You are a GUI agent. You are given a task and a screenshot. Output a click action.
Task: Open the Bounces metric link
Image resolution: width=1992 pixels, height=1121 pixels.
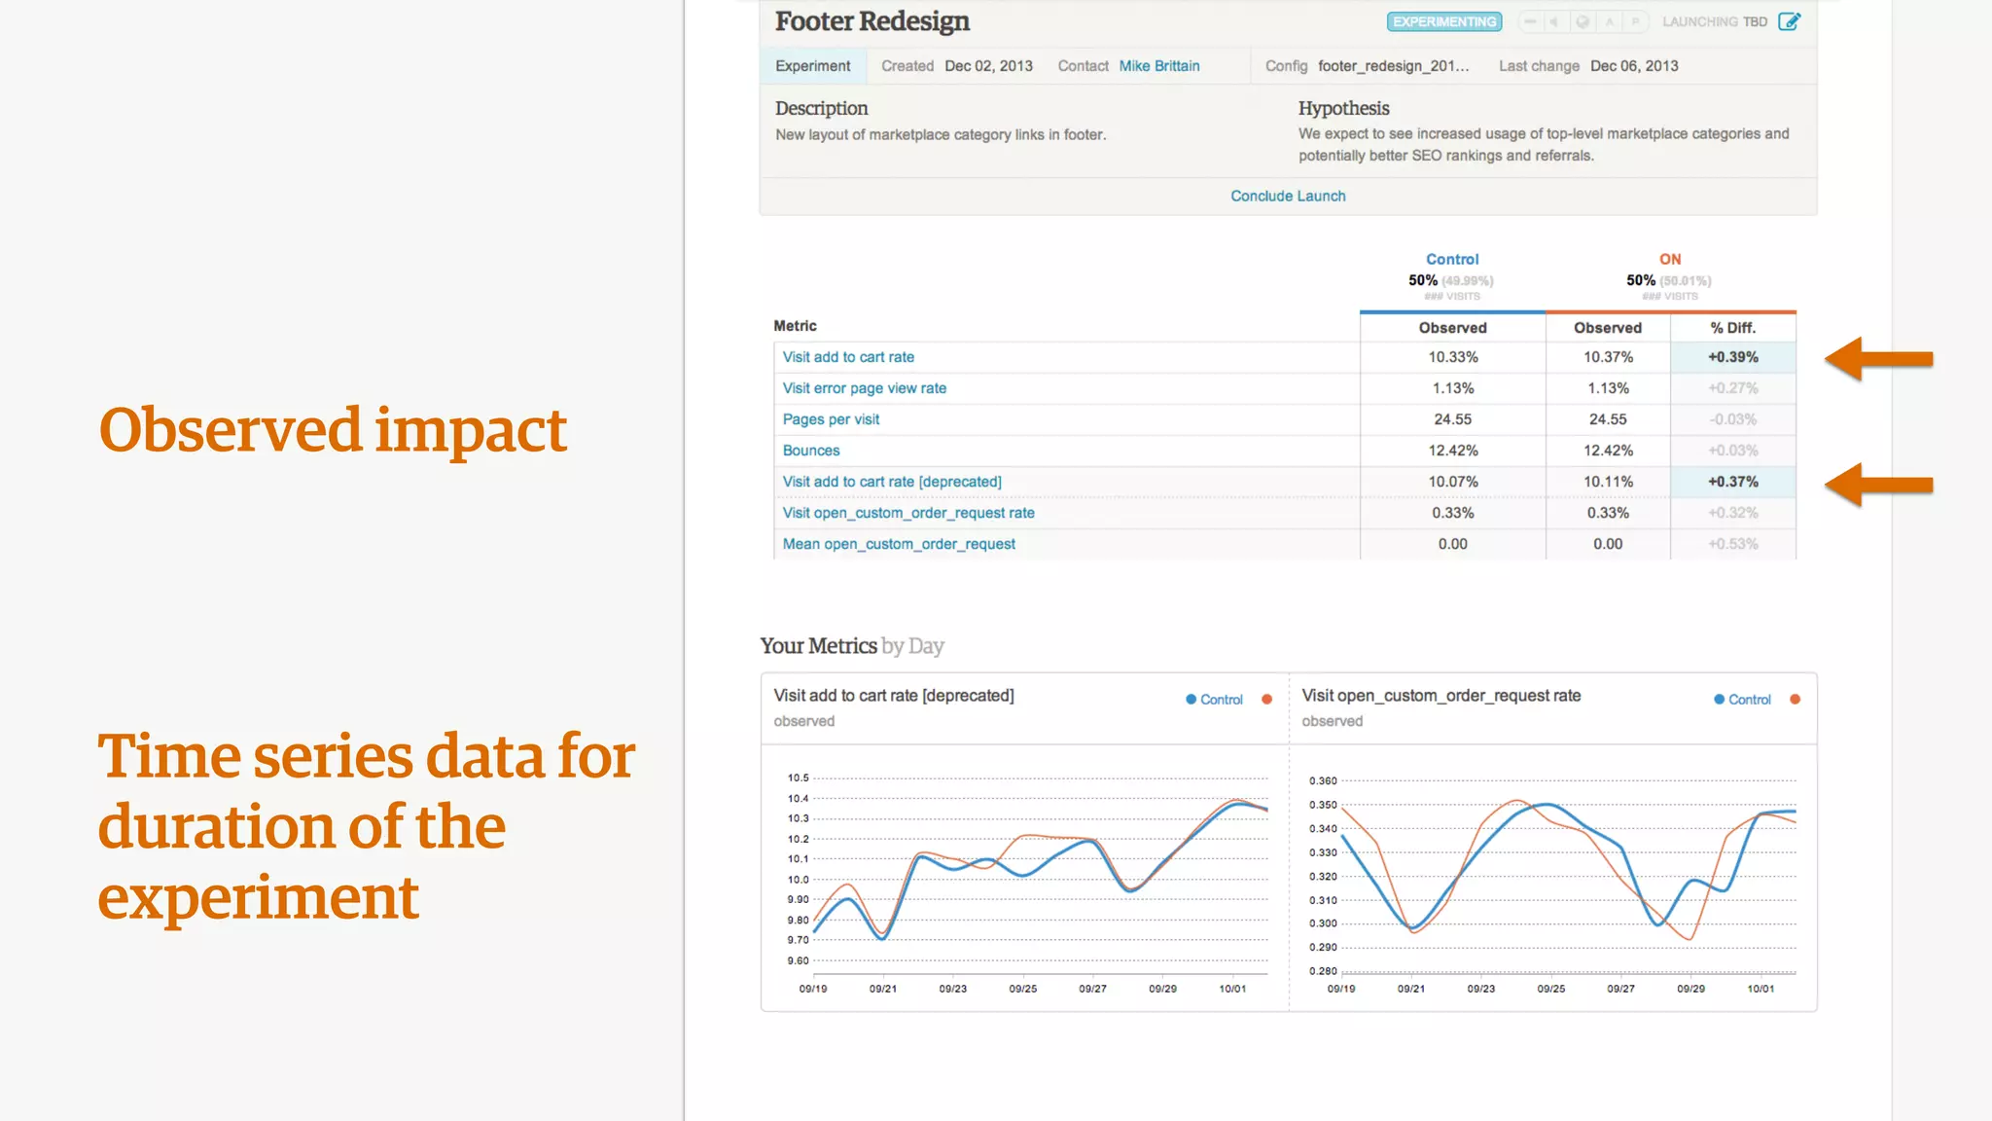coord(810,451)
